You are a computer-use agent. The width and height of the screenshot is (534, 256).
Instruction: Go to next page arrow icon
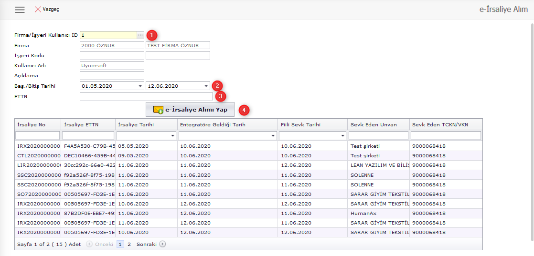point(162,244)
